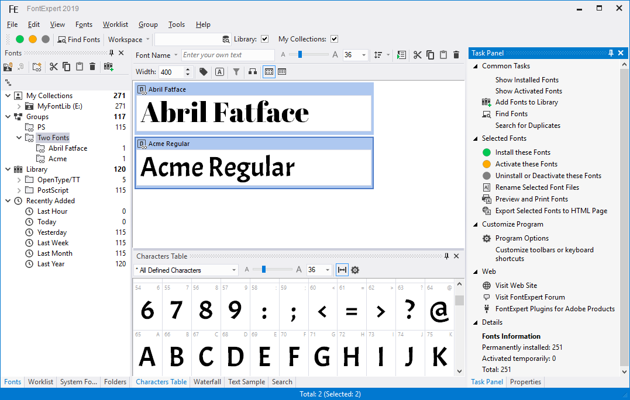The image size is (630, 400).
Task: Select the Last Week tree item
Action: point(53,243)
